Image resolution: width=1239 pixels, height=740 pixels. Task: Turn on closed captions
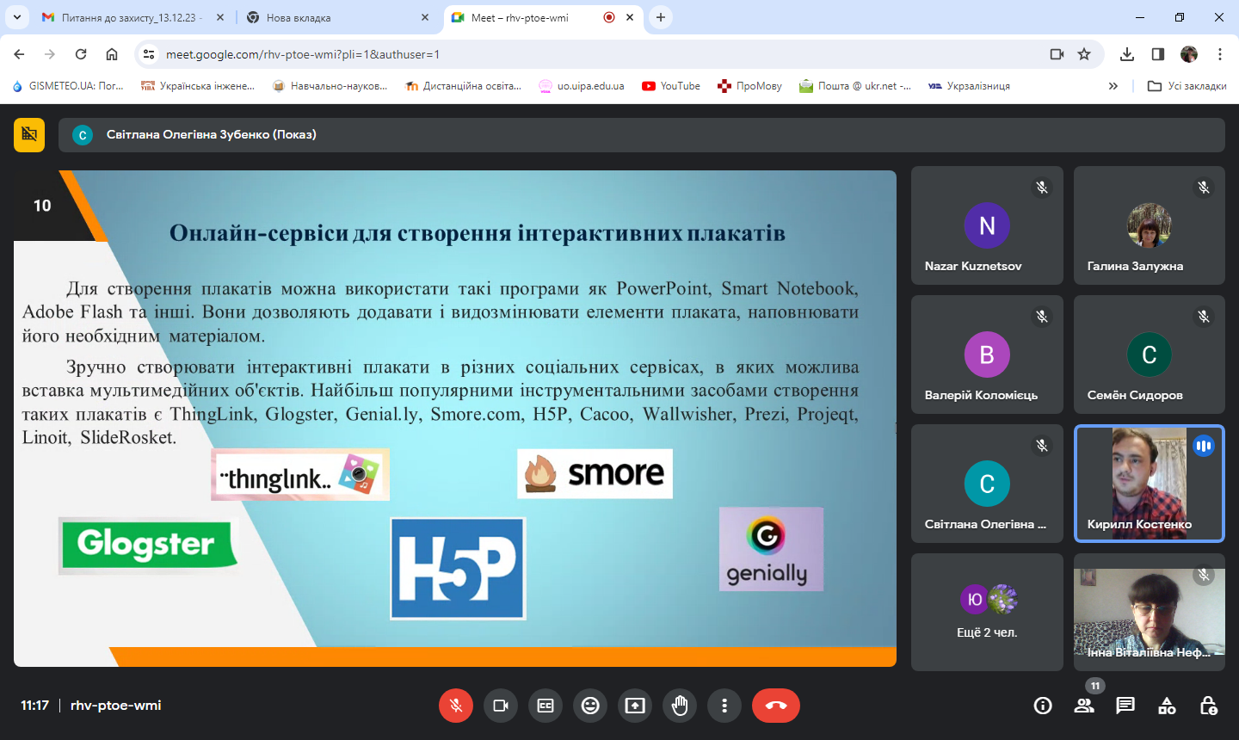pos(546,706)
